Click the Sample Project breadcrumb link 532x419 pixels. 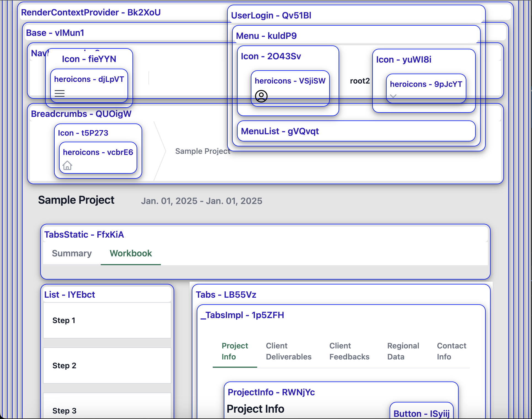coord(203,151)
